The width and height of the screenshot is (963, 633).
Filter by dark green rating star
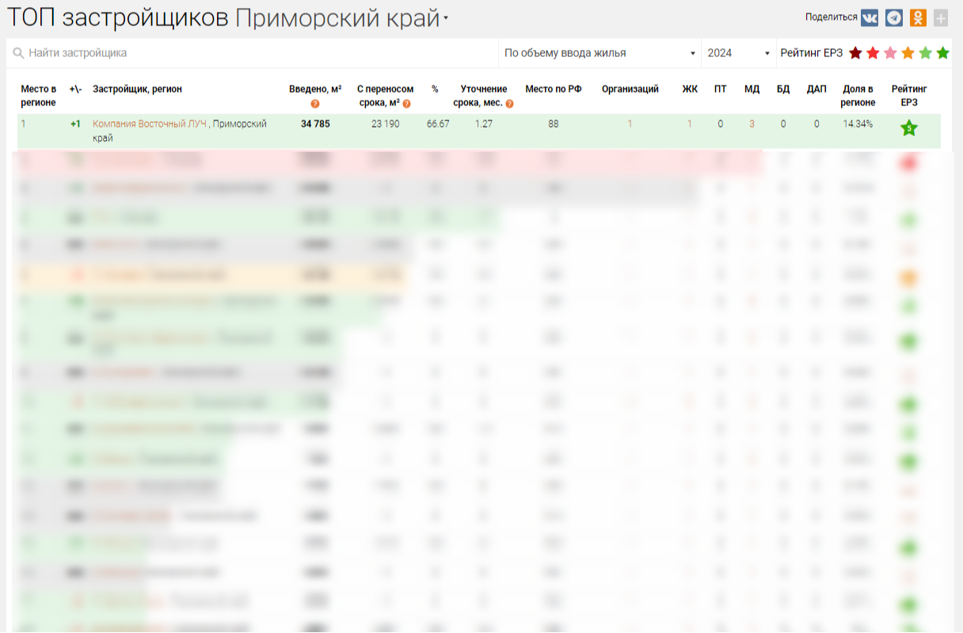(942, 53)
